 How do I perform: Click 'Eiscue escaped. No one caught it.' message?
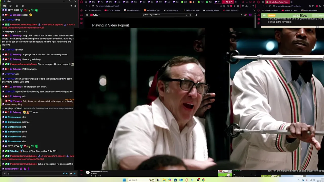pos(54,64)
